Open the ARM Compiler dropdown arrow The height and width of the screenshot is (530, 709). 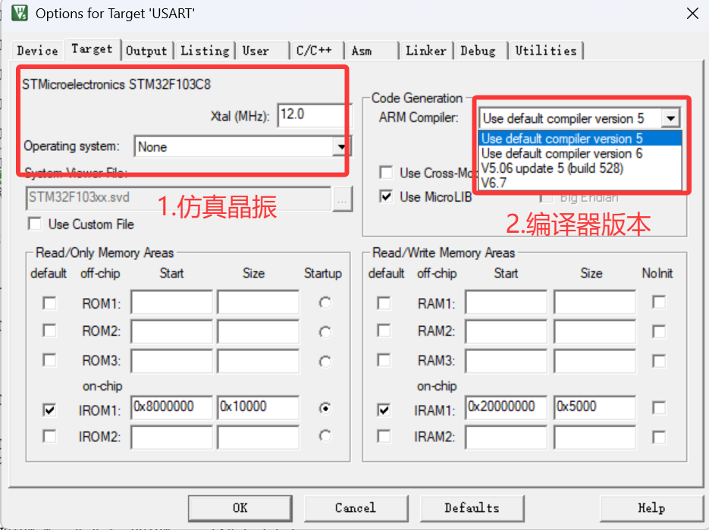click(x=671, y=118)
